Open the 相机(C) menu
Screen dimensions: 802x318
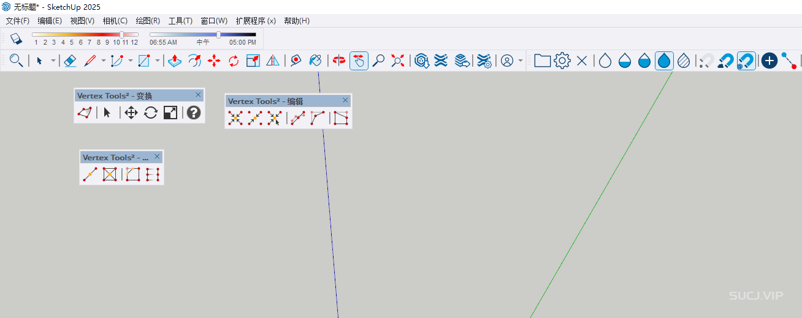pyautogui.click(x=115, y=20)
